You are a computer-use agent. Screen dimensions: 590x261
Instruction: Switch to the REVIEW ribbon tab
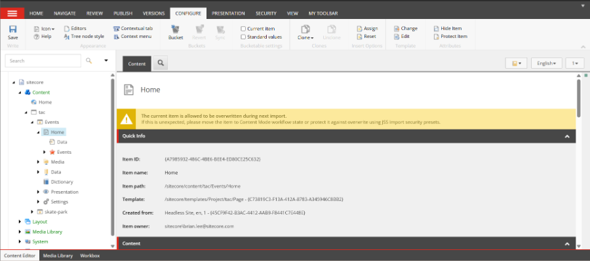coord(94,13)
